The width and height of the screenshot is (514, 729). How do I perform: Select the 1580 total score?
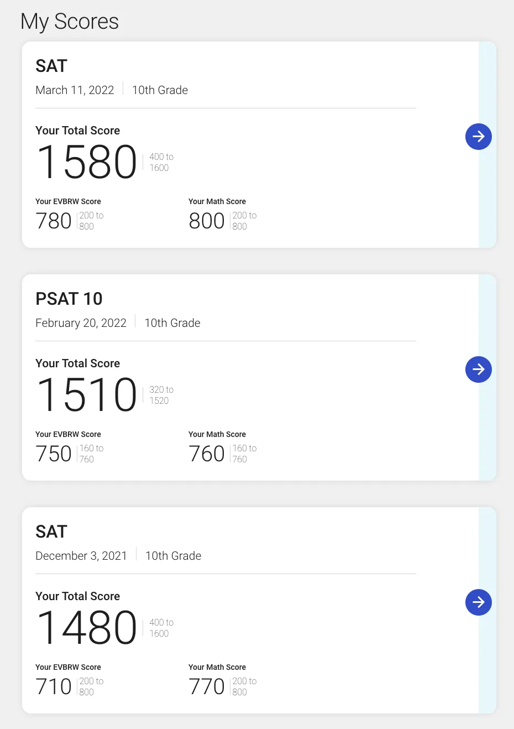87,162
